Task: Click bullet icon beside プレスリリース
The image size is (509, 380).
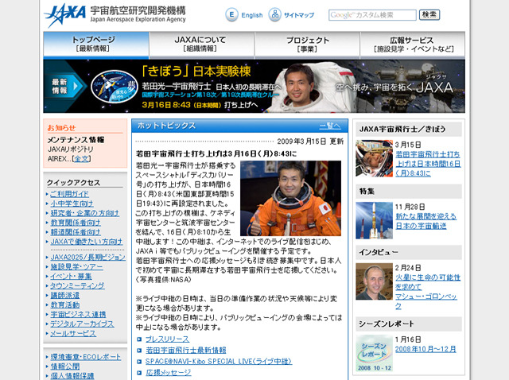Action: pos(139,339)
